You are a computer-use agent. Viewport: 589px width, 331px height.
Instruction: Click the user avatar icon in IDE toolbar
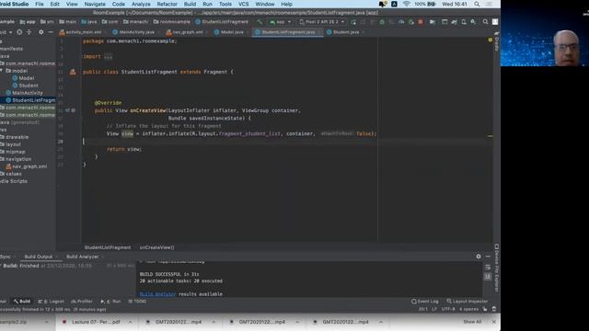[x=495, y=22]
